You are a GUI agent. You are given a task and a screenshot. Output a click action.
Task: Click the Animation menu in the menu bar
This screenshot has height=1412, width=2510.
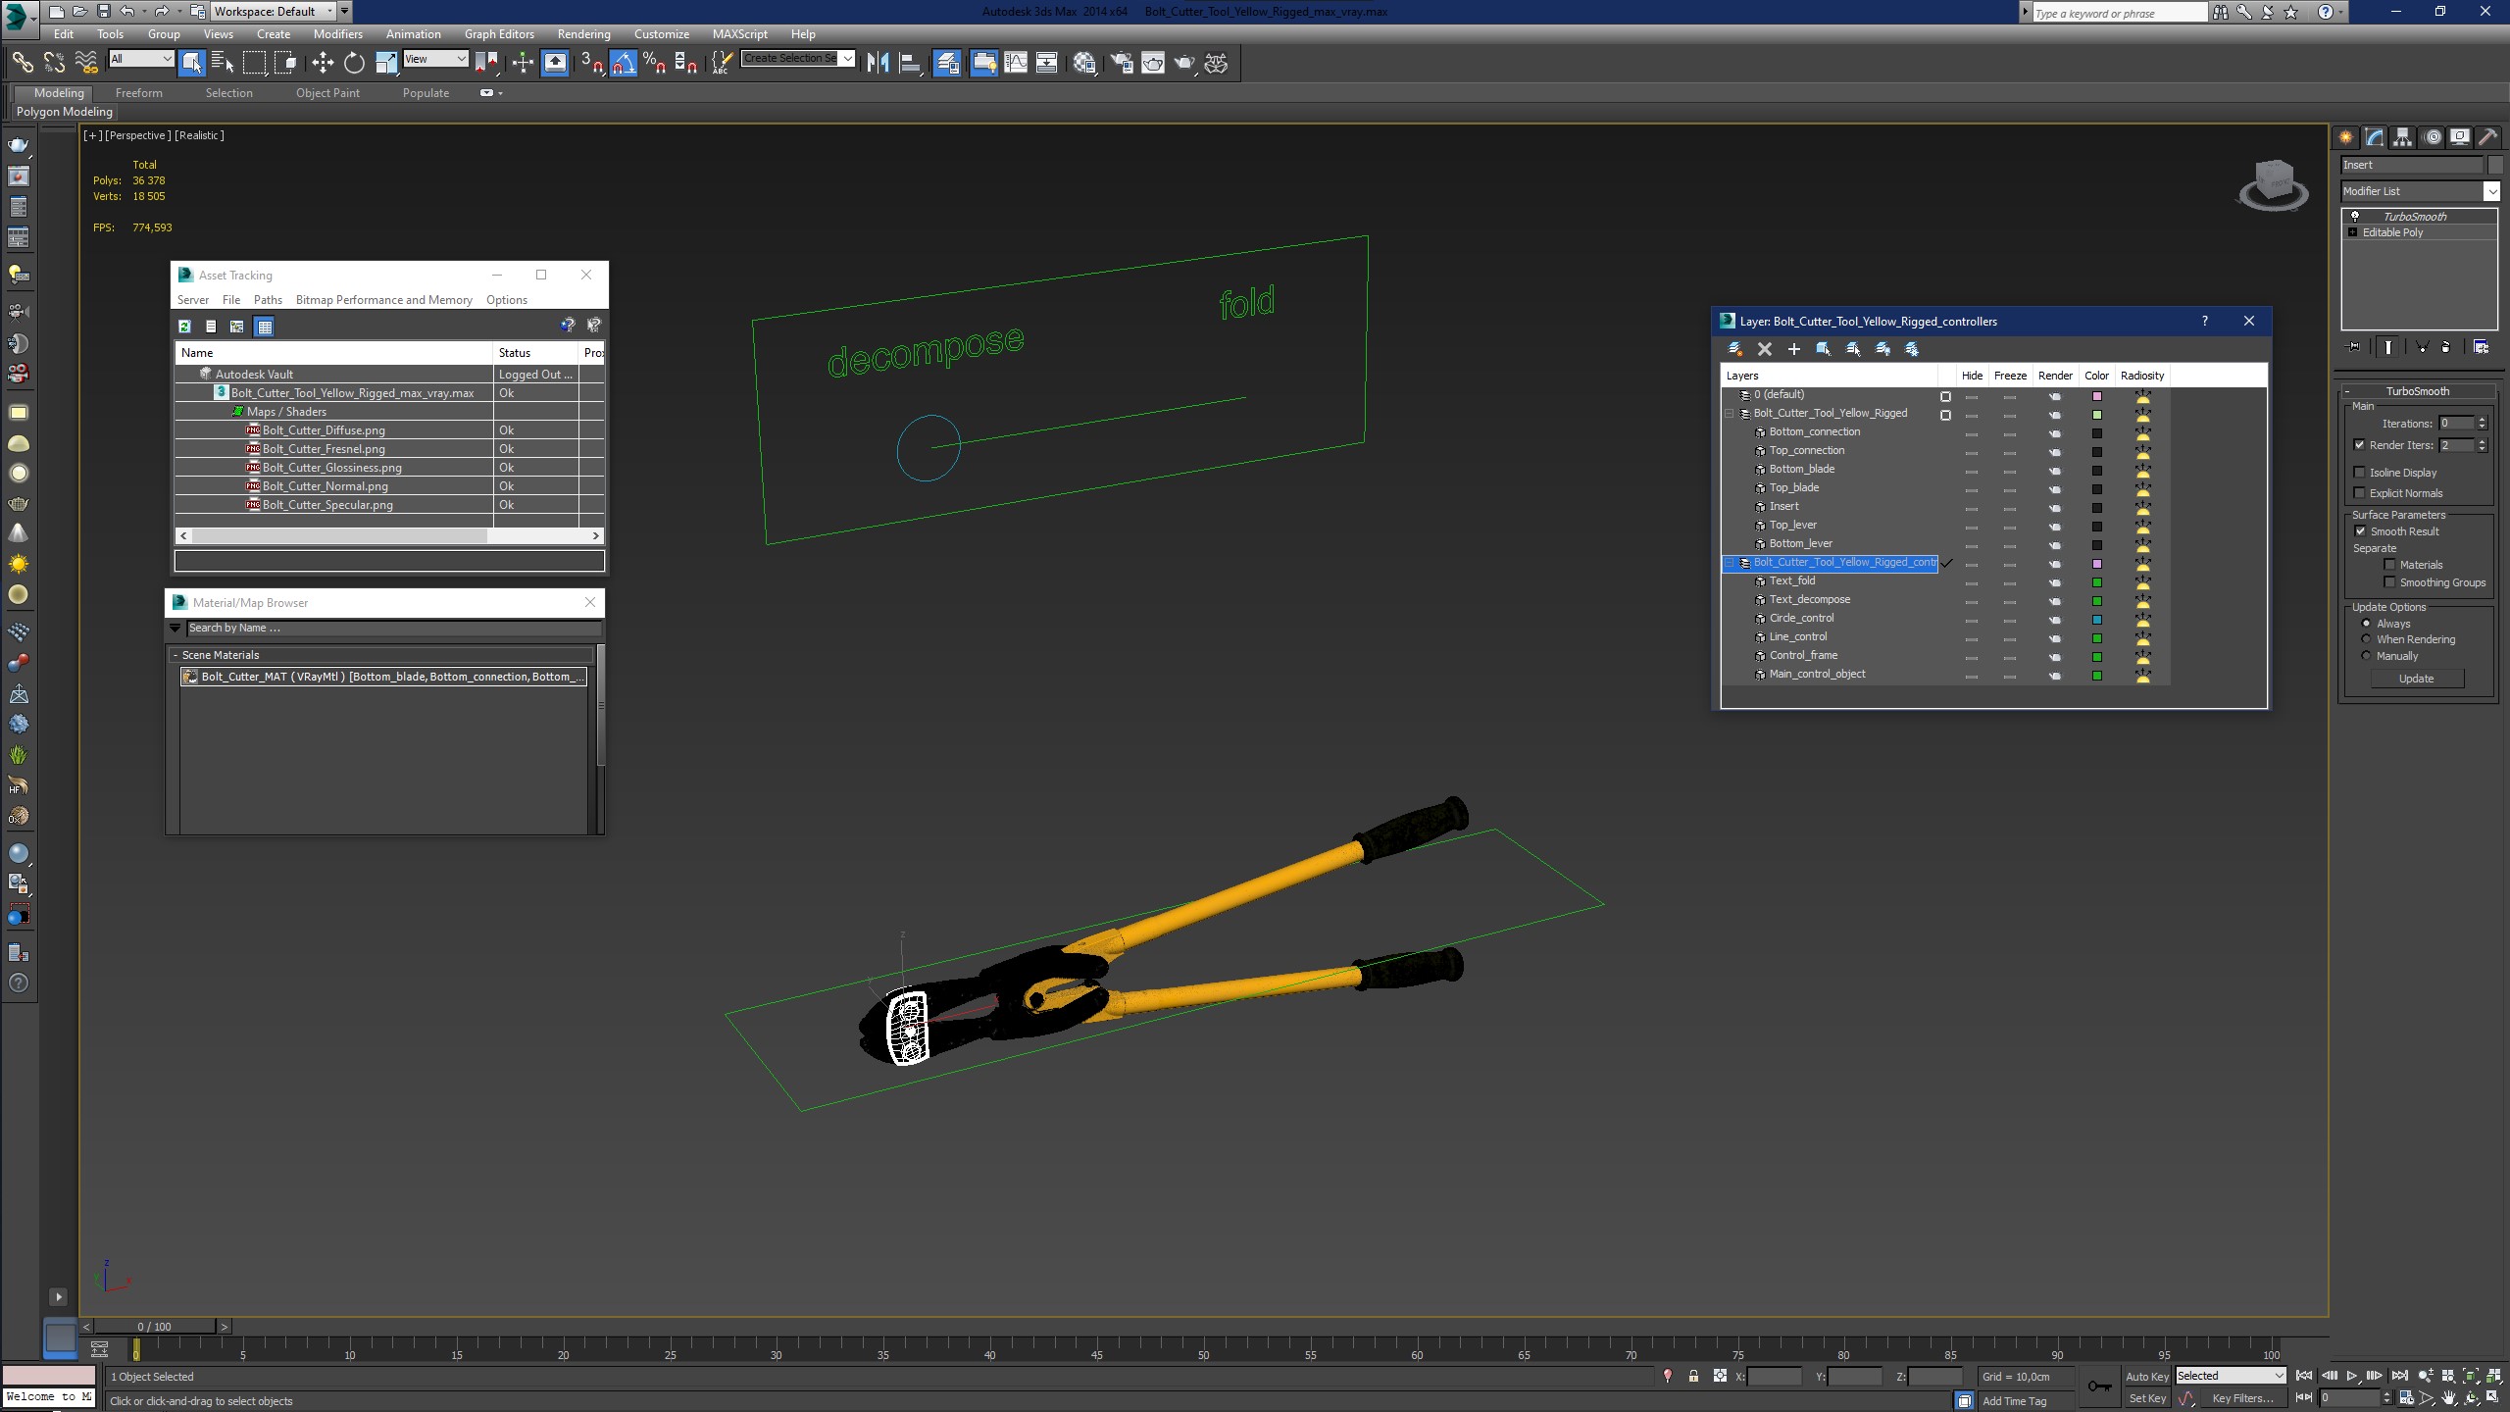click(412, 32)
